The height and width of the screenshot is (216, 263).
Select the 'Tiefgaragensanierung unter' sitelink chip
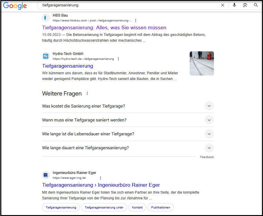pyautogui.click(x=104, y=207)
